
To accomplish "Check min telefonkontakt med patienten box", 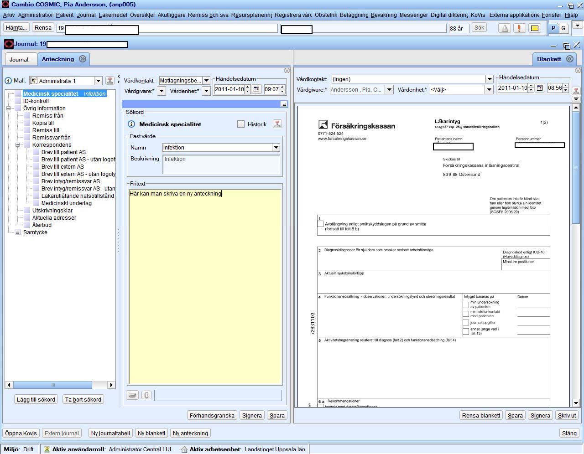I will pyautogui.click(x=466, y=314).
